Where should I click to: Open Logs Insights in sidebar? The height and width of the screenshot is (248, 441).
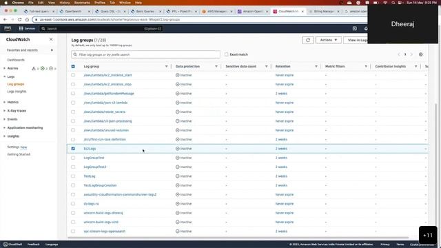[17, 92]
